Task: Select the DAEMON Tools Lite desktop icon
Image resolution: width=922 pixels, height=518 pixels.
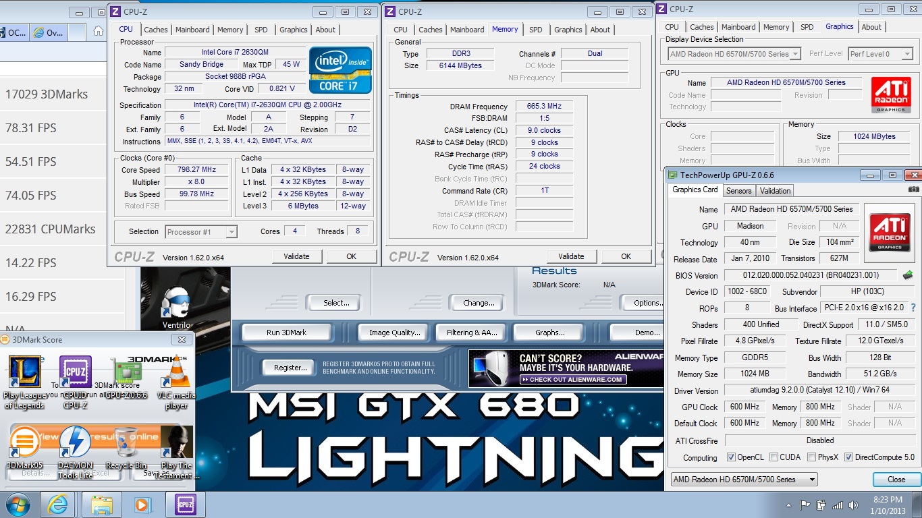Action: (76, 452)
